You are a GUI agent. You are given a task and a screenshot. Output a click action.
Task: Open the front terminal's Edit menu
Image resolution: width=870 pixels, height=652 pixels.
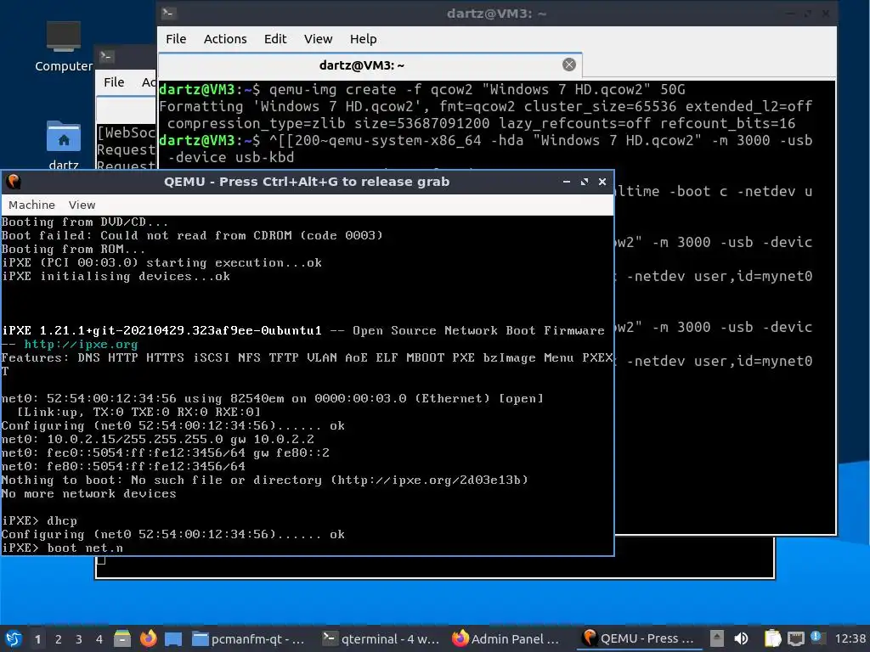(x=275, y=39)
